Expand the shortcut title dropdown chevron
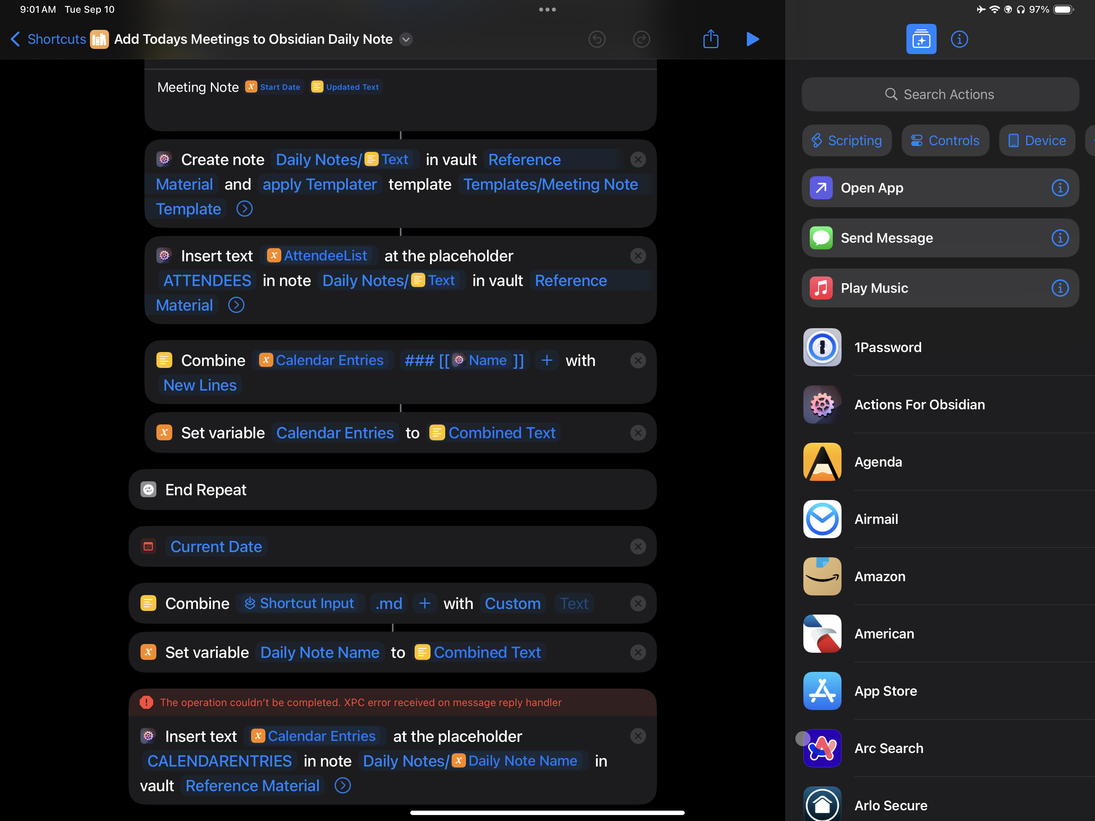 [406, 39]
